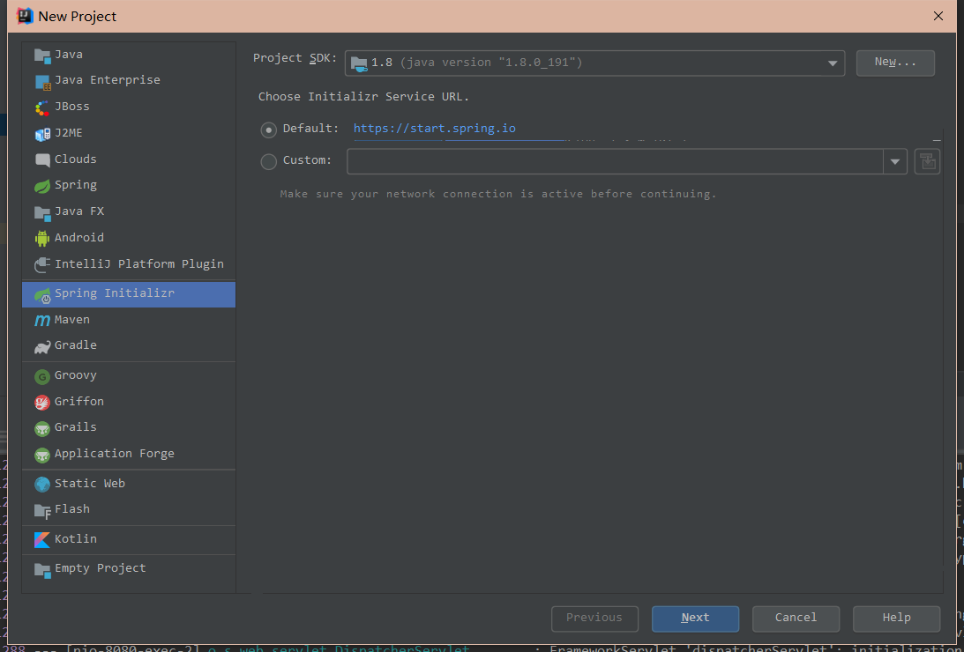Click the Previous button

(594, 619)
